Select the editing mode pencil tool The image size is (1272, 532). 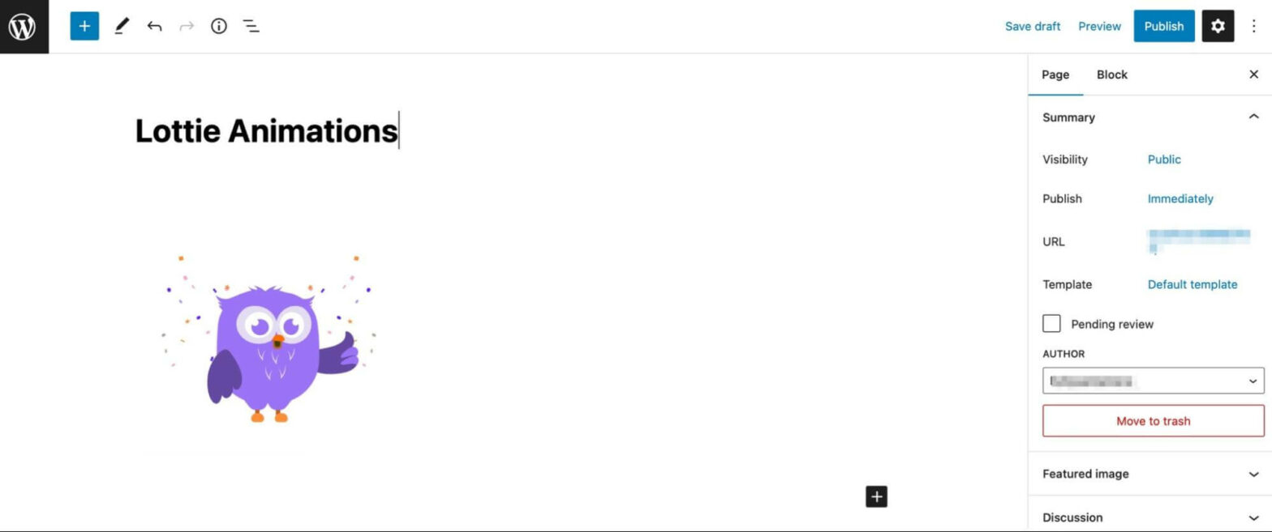click(x=121, y=25)
